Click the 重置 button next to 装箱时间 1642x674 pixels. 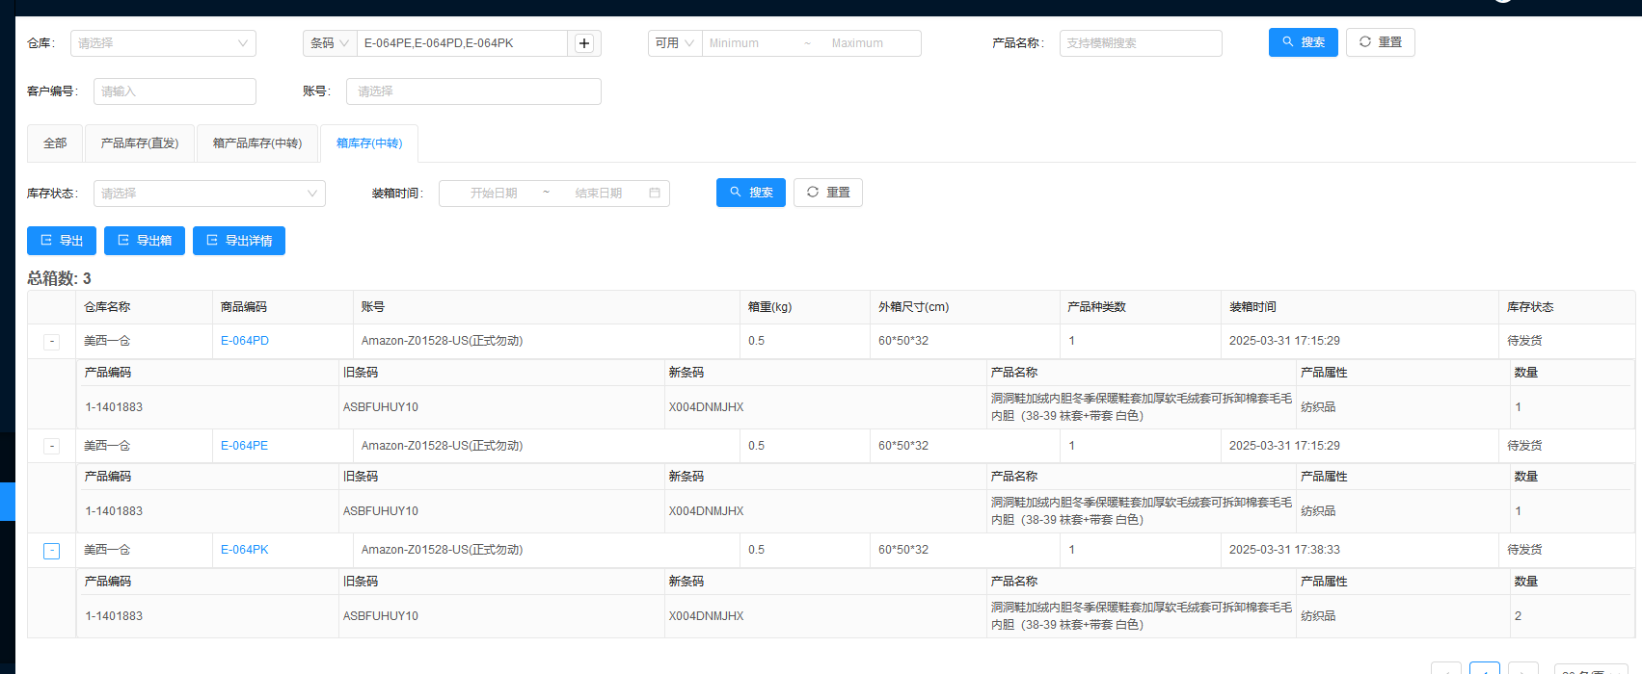click(x=828, y=193)
